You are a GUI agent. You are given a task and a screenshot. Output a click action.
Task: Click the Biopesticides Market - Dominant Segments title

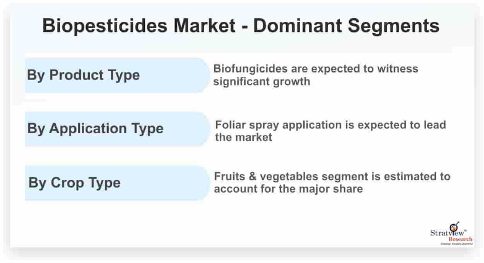241,26
